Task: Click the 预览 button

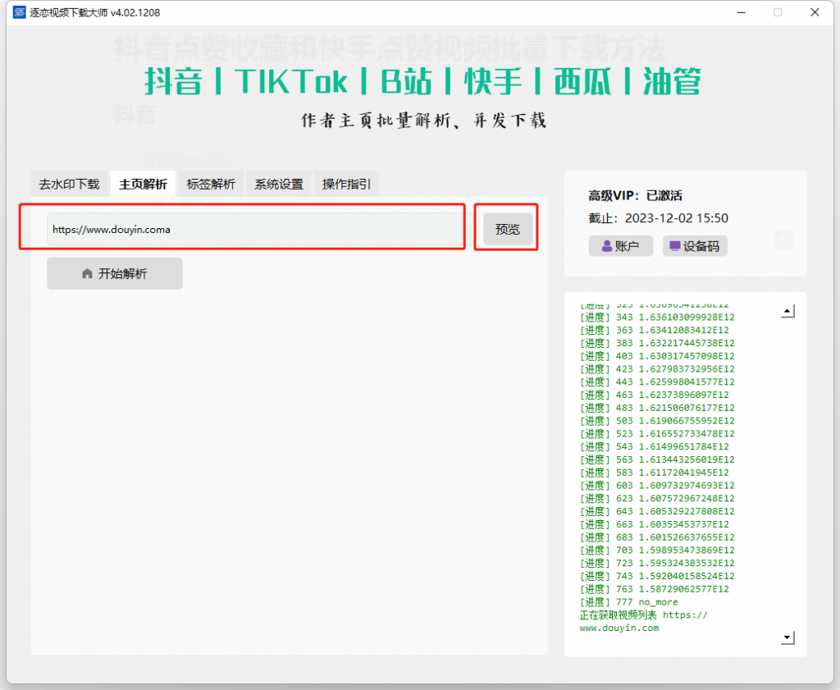Action: click(x=507, y=229)
